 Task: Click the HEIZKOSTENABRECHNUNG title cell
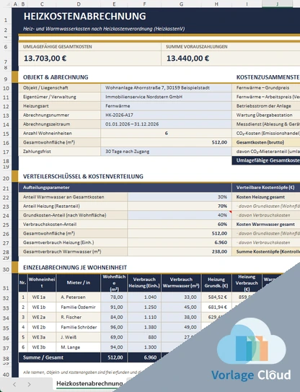pyautogui.click(x=85, y=17)
